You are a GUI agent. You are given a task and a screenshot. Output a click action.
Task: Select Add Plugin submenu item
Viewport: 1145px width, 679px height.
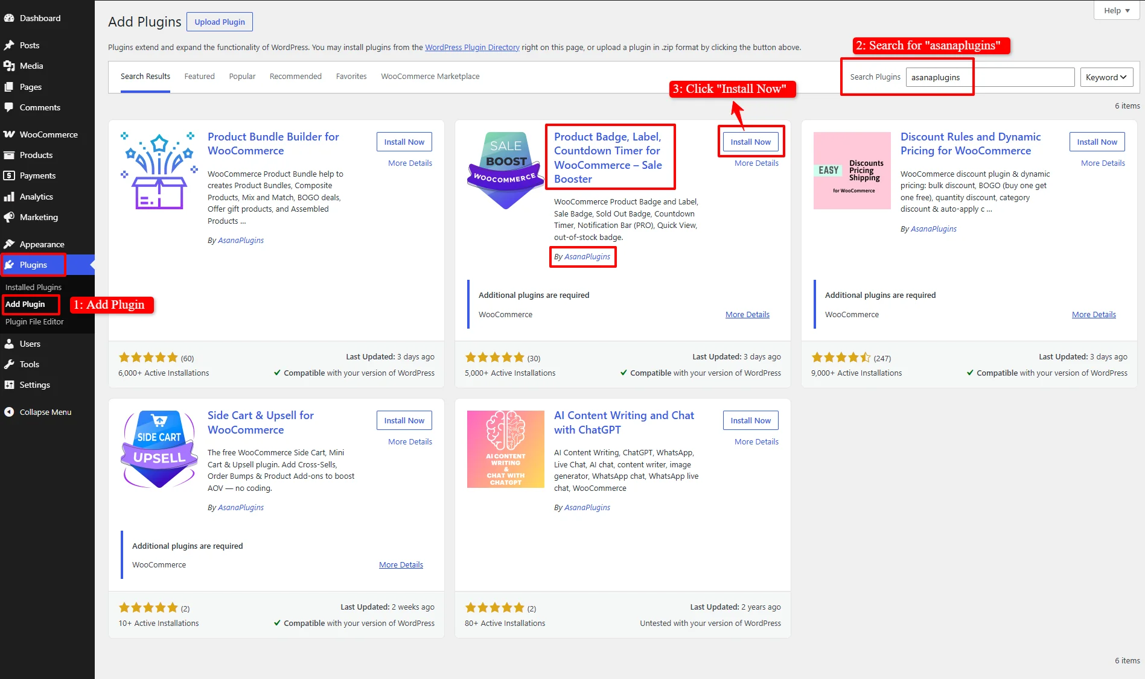[25, 304]
